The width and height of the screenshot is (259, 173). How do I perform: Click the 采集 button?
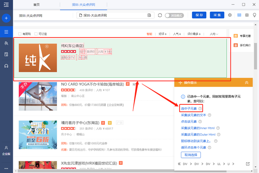[x=217, y=15]
